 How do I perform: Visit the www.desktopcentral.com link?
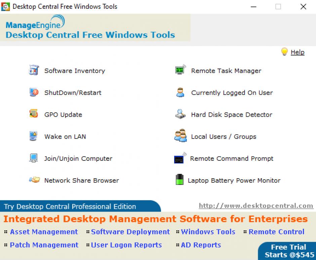click(256, 206)
